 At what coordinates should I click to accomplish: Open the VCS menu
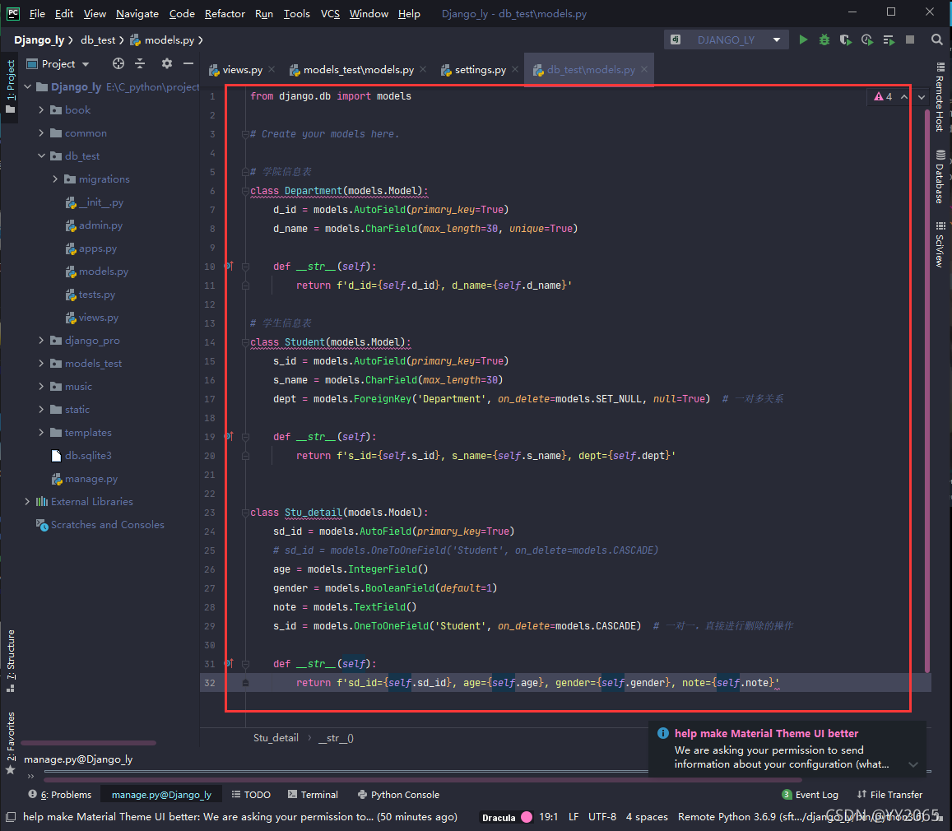(x=330, y=13)
